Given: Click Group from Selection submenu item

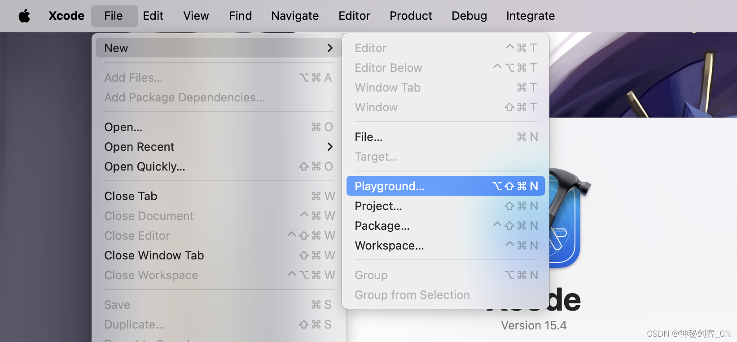Looking at the screenshot, I should click(x=446, y=295).
